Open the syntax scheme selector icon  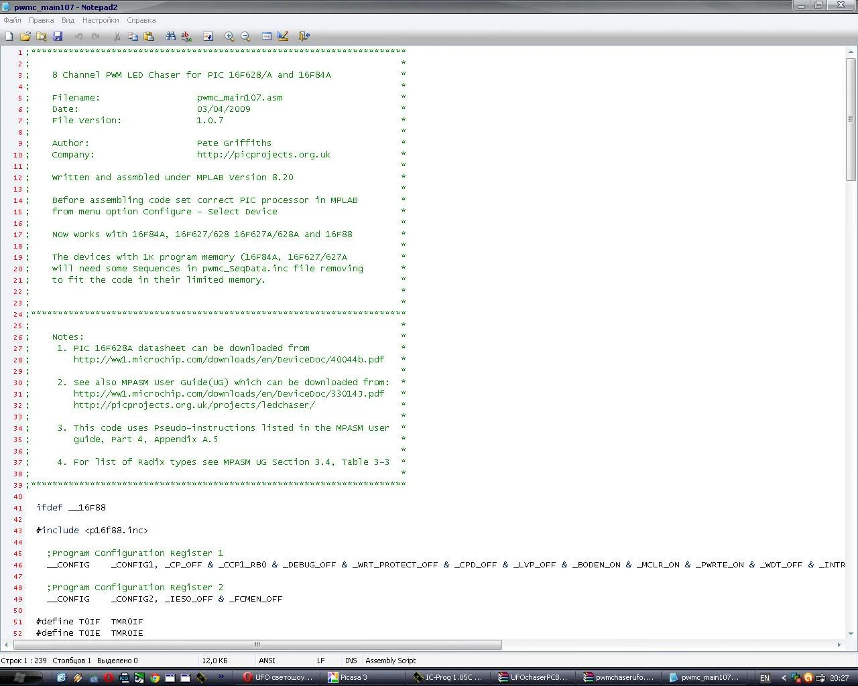click(x=267, y=36)
